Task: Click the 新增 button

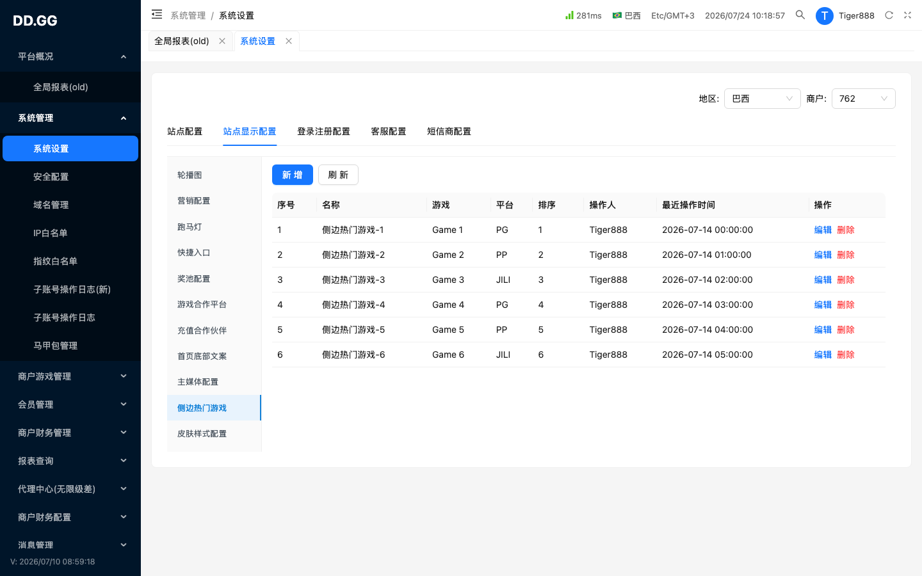Action: pyautogui.click(x=293, y=175)
